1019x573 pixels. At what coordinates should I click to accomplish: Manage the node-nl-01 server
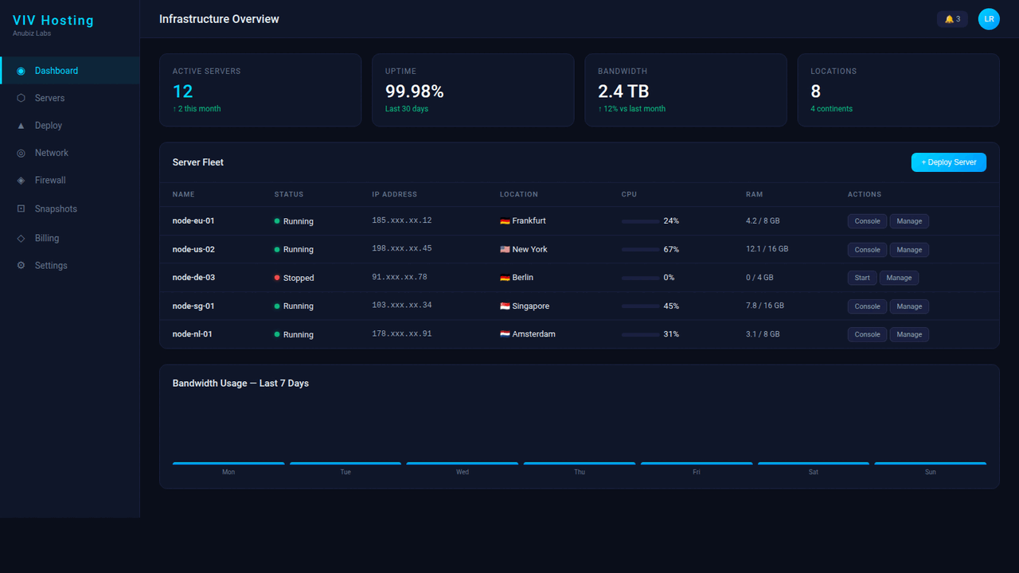(x=909, y=334)
